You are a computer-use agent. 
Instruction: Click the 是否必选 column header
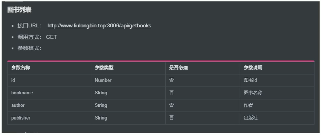pos(203,68)
